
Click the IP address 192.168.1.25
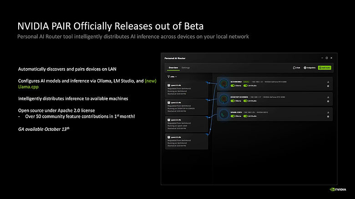point(249,112)
